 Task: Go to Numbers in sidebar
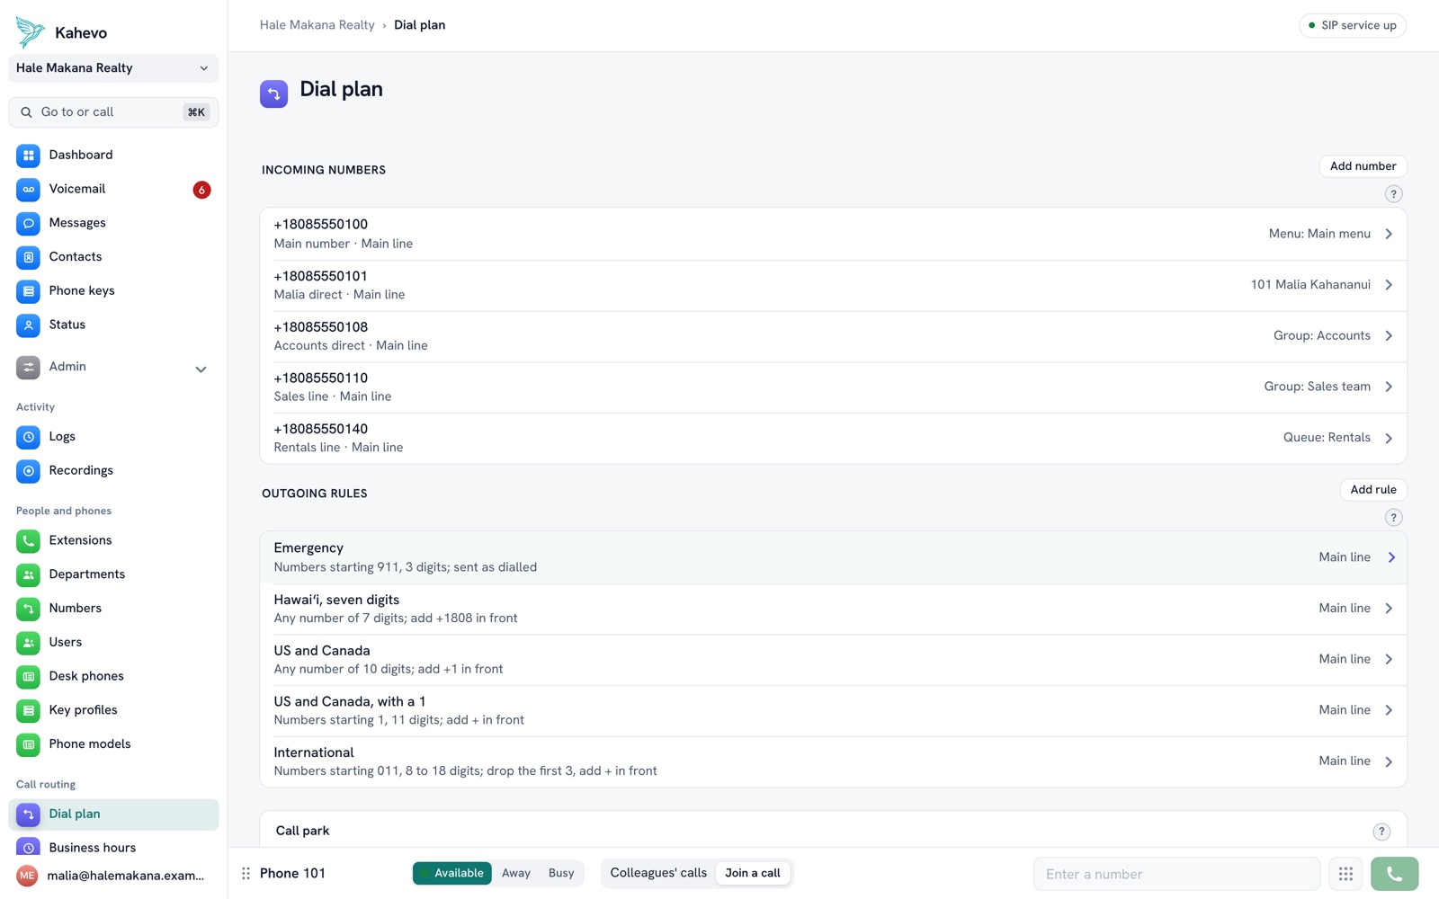113,609
